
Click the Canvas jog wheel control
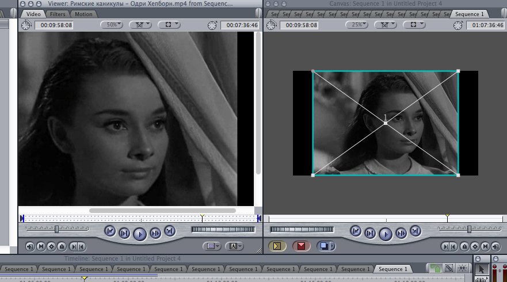[x=302, y=229]
